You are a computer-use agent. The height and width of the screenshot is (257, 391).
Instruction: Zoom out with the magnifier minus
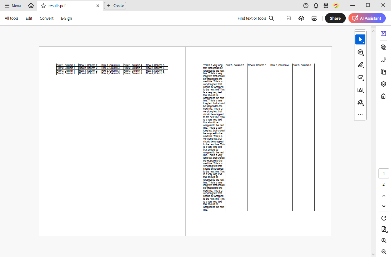coord(384,252)
